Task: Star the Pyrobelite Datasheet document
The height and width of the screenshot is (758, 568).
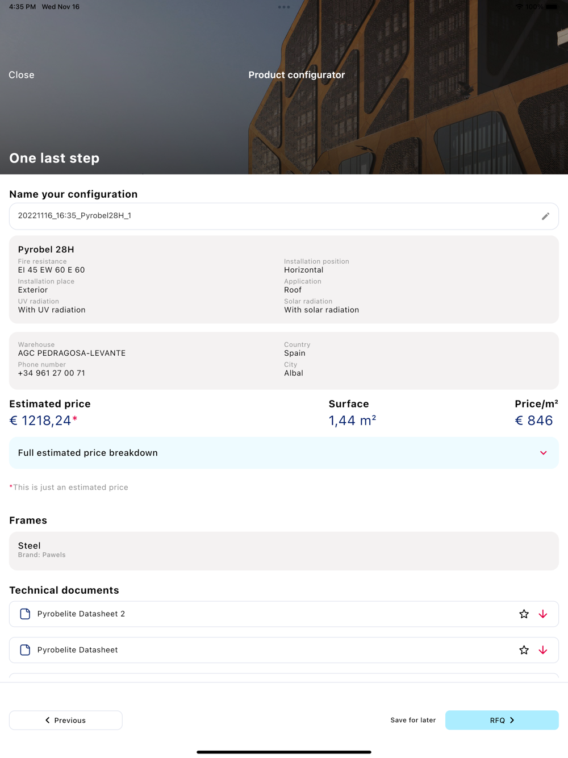Action: [524, 650]
